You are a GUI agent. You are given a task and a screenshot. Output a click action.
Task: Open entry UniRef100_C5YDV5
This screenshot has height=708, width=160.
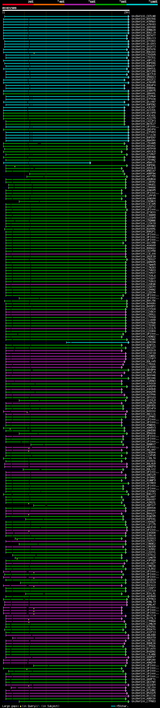coord(143,55)
